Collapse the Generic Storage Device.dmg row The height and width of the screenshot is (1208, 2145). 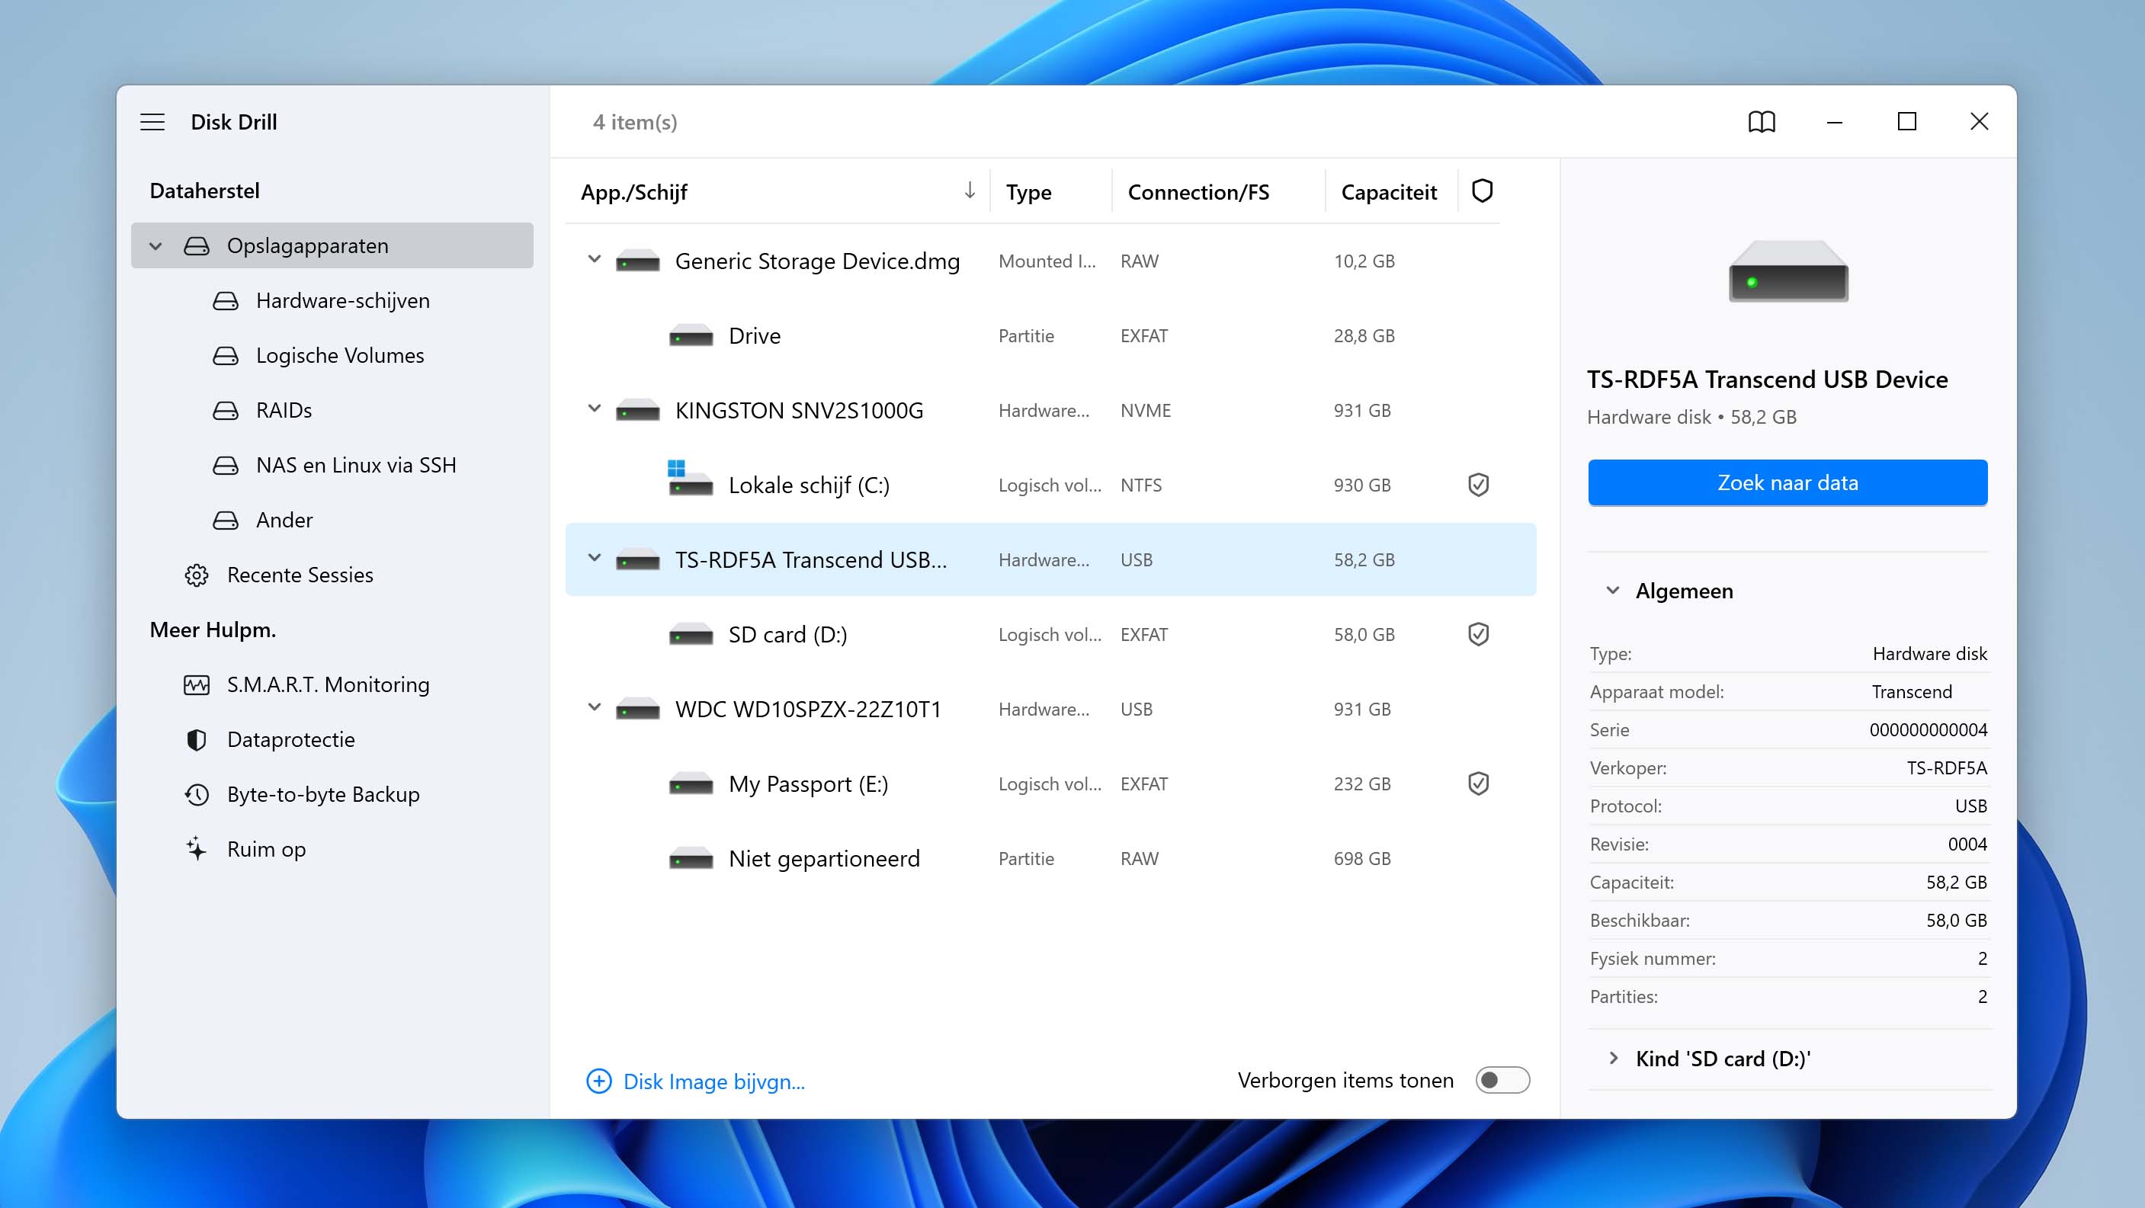(x=595, y=260)
